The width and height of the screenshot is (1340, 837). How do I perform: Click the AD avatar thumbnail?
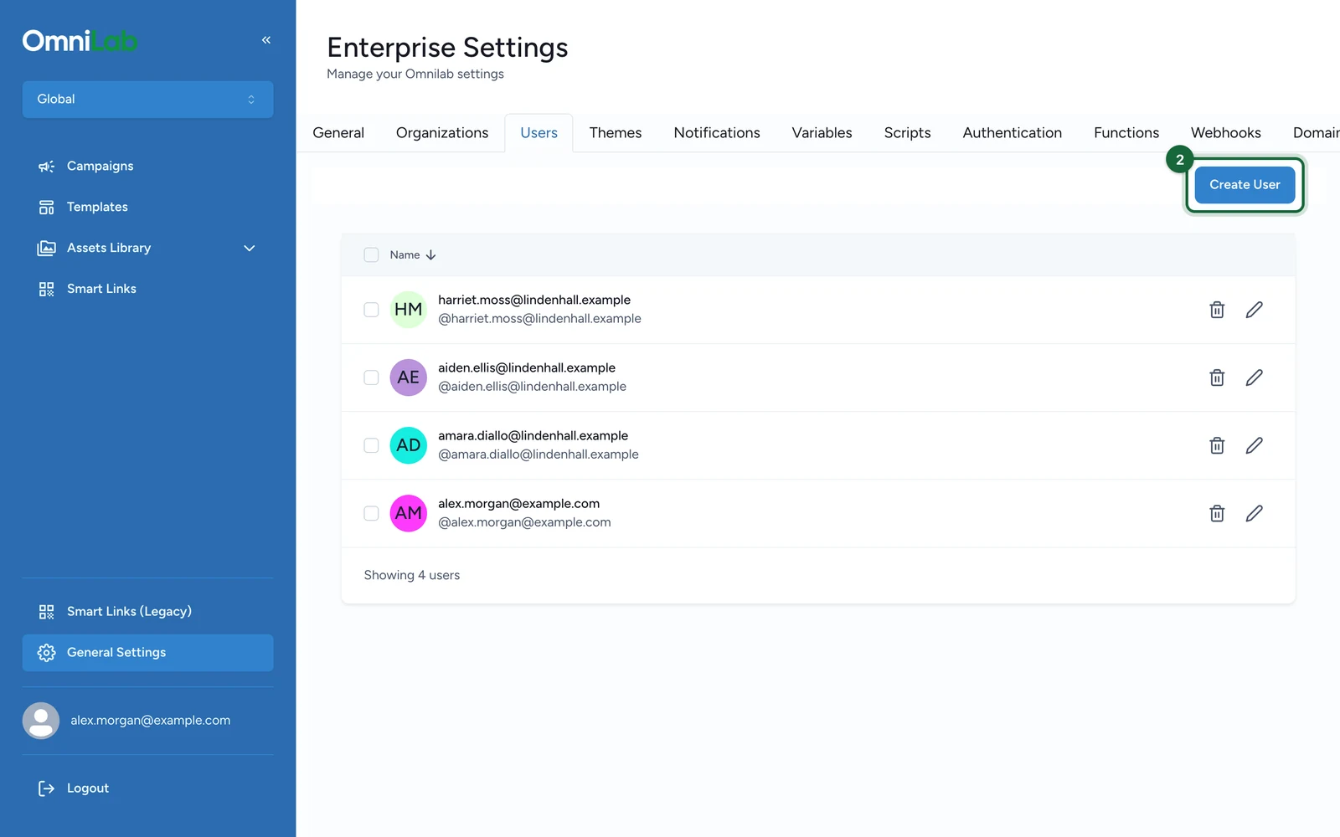point(409,445)
